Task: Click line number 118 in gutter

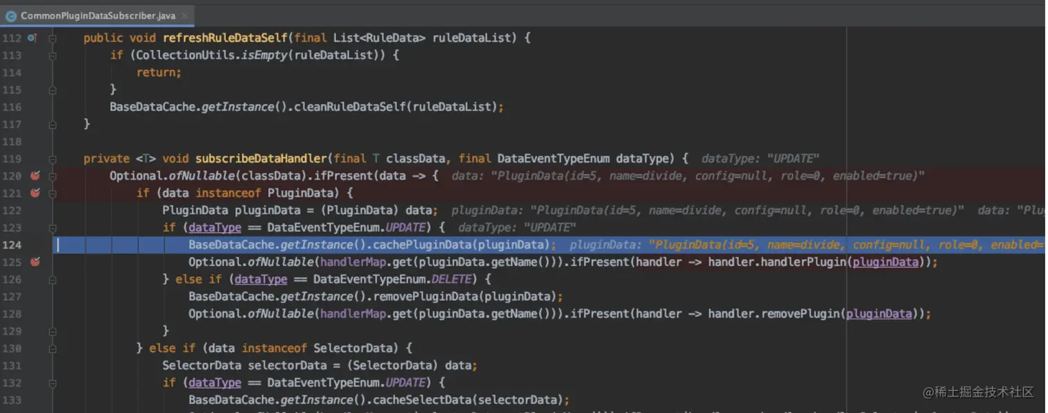Action: pos(12,141)
